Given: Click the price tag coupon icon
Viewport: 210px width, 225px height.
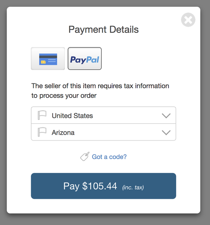Looking at the screenshot, I should (x=85, y=157).
